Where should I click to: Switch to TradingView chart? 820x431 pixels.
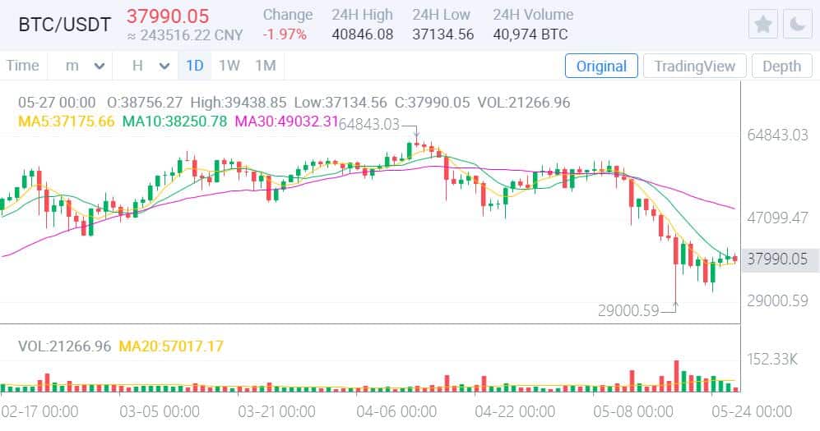pyautogui.click(x=695, y=66)
